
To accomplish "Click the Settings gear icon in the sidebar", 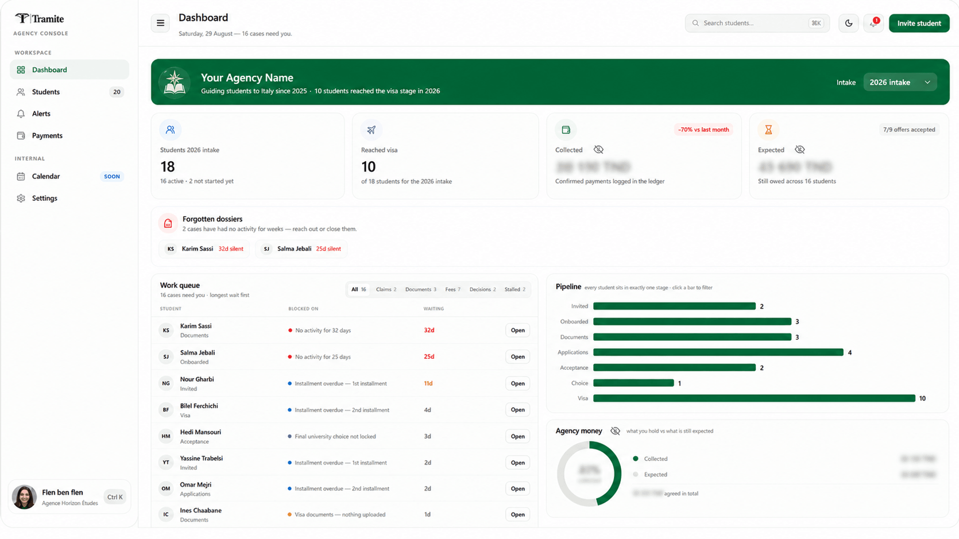I will pyautogui.click(x=21, y=198).
